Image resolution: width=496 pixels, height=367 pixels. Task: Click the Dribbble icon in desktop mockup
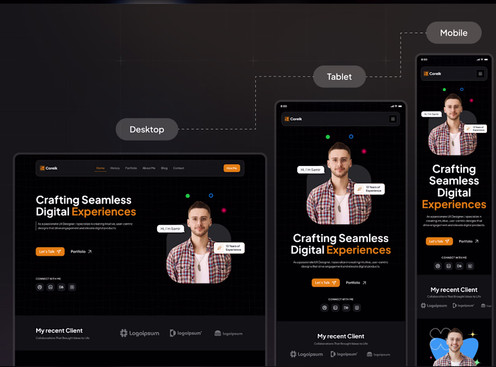pyautogui.click(x=40, y=287)
